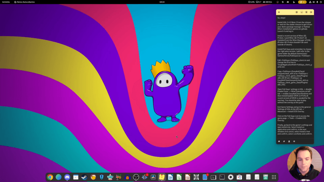Open the pineapple cocktail app in dock

[119, 177]
